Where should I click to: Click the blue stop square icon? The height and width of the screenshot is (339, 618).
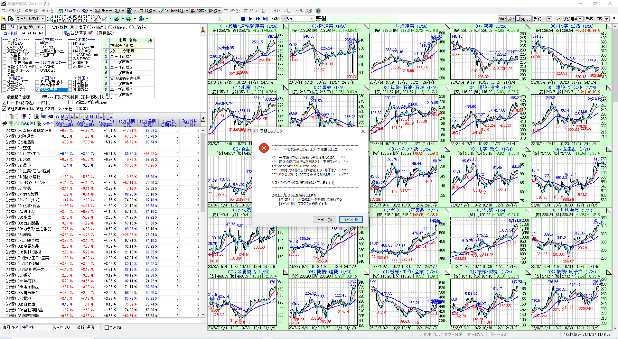coord(243,19)
